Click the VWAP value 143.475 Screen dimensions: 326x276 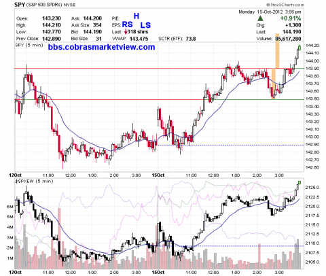pos(139,39)
